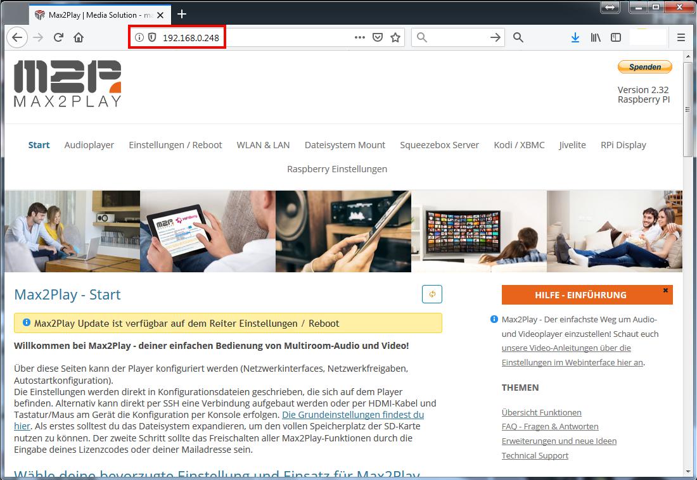The image size is (697, 480).
Task: Click the scrollbar up arrow
Action: pyautogui.click(x=687, y=56)
